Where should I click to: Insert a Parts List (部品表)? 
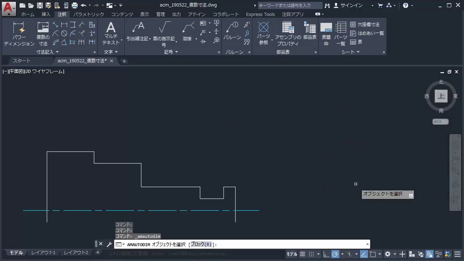click(310, 31)
